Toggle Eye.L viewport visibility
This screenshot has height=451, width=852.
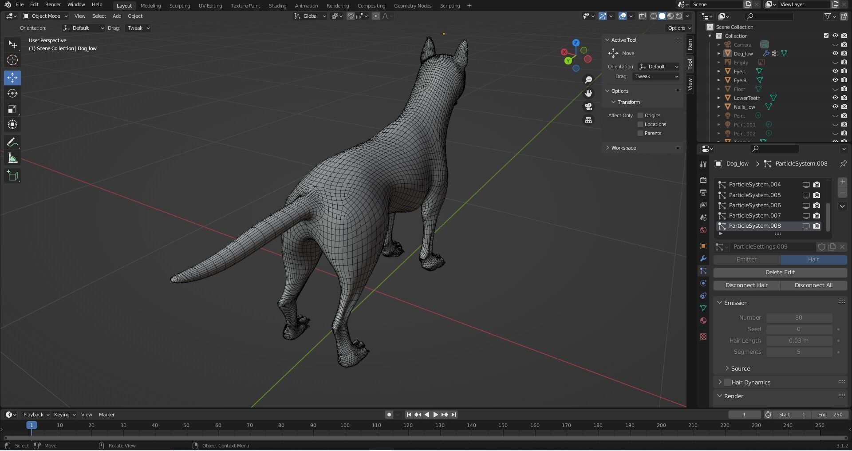(835, 71)
